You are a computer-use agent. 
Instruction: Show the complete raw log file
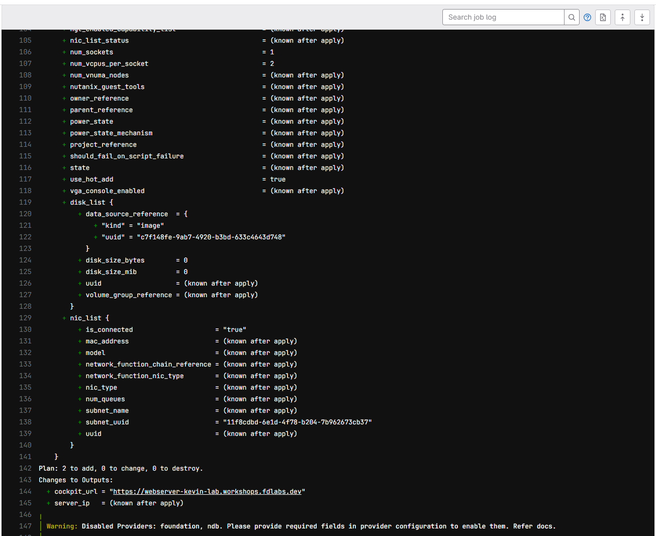click(603, 17)
